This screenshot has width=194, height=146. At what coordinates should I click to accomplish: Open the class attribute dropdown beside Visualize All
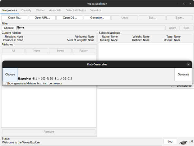[x=135, y=86]
